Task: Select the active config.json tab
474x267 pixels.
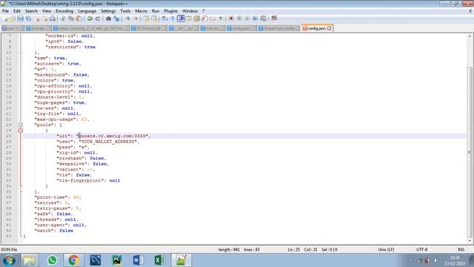Action: pos(316,28)
